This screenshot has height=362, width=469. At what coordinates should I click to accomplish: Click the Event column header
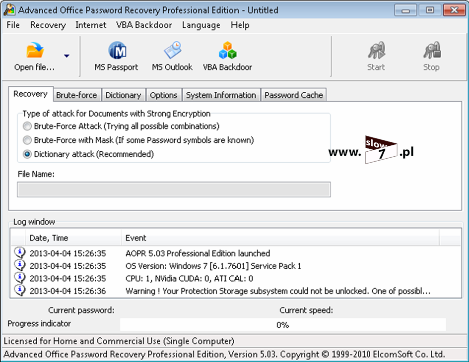280,238
